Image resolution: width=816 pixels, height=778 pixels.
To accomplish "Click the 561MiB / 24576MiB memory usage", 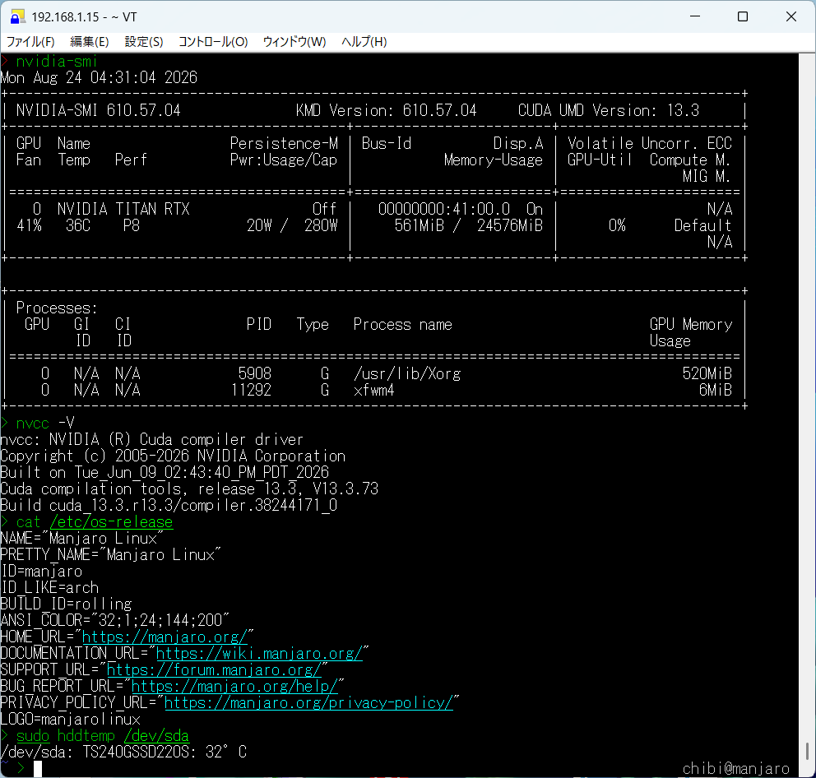I will click(x=468, y=225).
